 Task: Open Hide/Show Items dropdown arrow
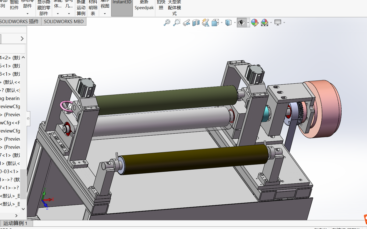pyautogui.click(x=248, y=23)
